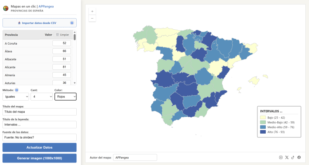Open the TikTok icon link
The image size is (309, 165).
coord(293,157)
